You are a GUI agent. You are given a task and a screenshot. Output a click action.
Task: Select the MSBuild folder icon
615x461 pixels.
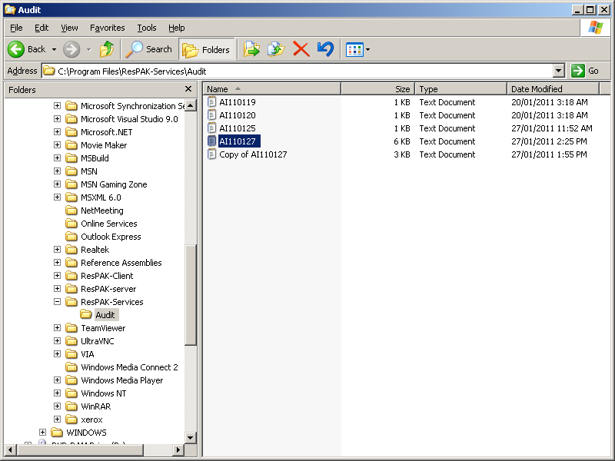coord(71,158)
